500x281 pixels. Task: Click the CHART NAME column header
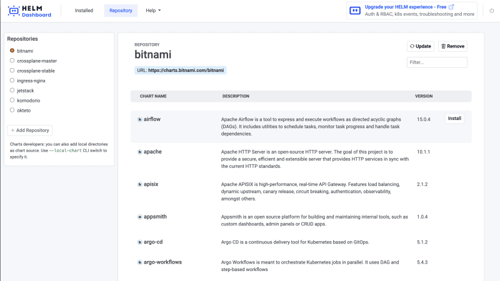[153, 96]
